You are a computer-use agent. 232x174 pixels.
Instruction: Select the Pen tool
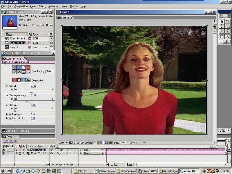pos(222,26)
